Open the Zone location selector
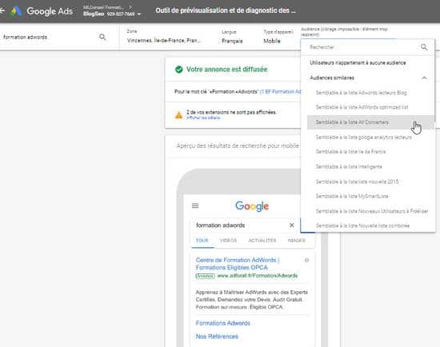This screenshot has height=347, width=440. [164, 37]
